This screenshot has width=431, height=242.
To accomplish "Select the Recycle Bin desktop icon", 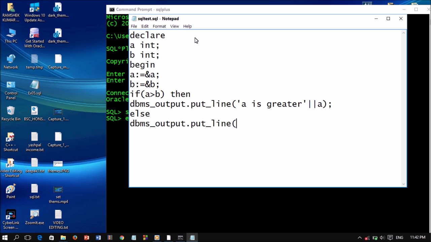I will pyautogui.click(x=11, y=114).
